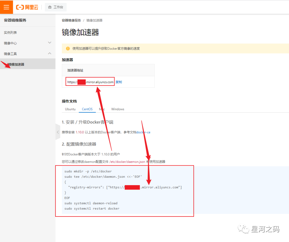Click the 镜像加速器 breadcrumb text
This screenshot has height=242, width=289.
click(94, 20)
